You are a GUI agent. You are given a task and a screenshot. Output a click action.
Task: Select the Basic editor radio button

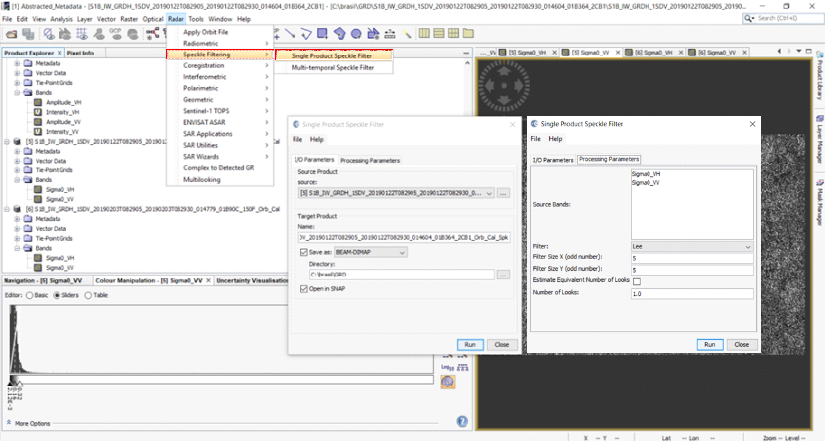[30, 295]
